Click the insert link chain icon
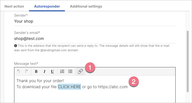This screenshot has height=103, width=192. [x=80, y=72]
